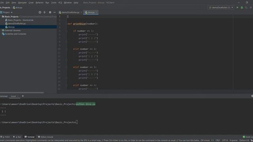Collapse the Basic_Projects root folder
The height and width of the screenshot is (142, 253).
[1, 17]
